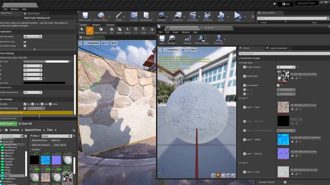The height and width of the screenshot is (185, 330).
Task: Click the Blueprints toolbar icon
Action: point(178,16)
